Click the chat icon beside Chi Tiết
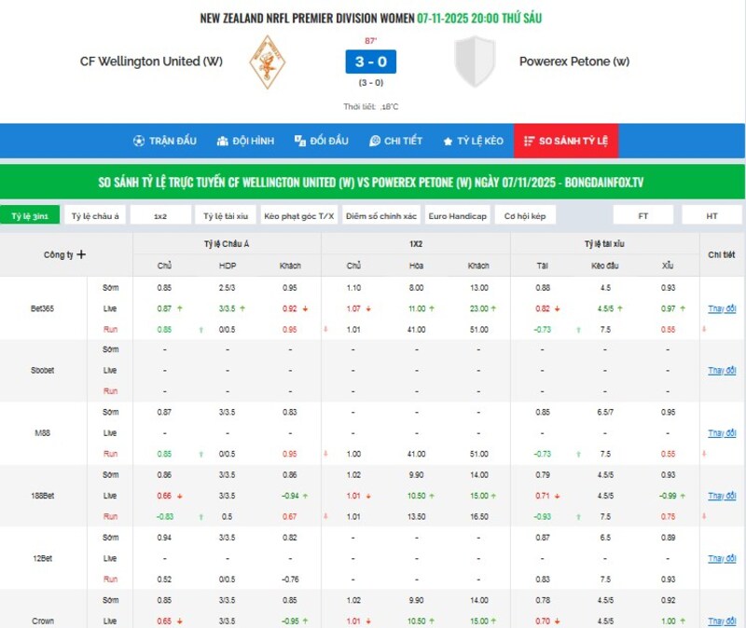Viewport: 746px width, 628px height. [x=375, y=141]
